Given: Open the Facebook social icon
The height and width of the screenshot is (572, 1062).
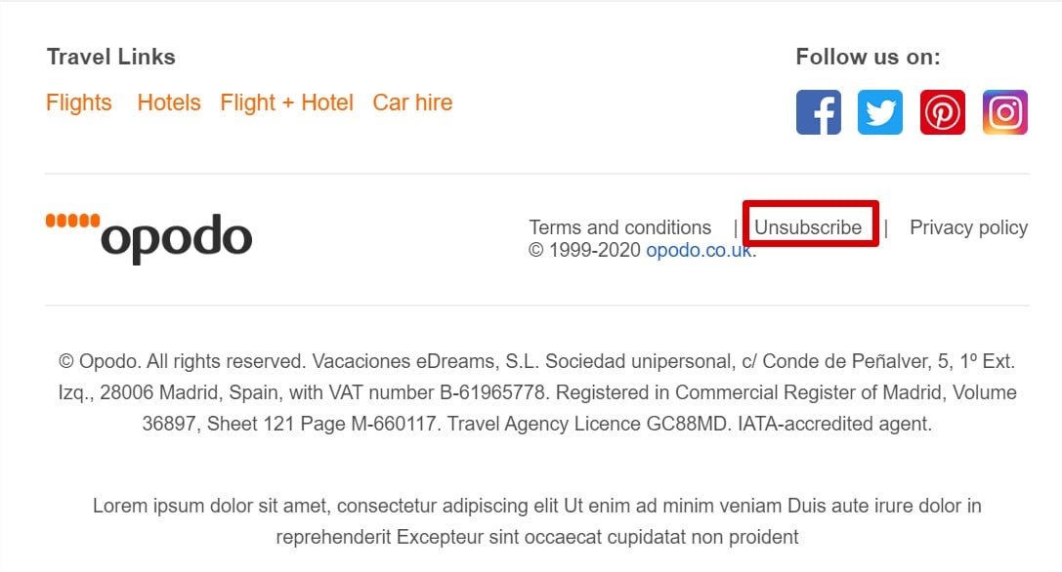Looking at the screenshot, I should click(818, 112).
